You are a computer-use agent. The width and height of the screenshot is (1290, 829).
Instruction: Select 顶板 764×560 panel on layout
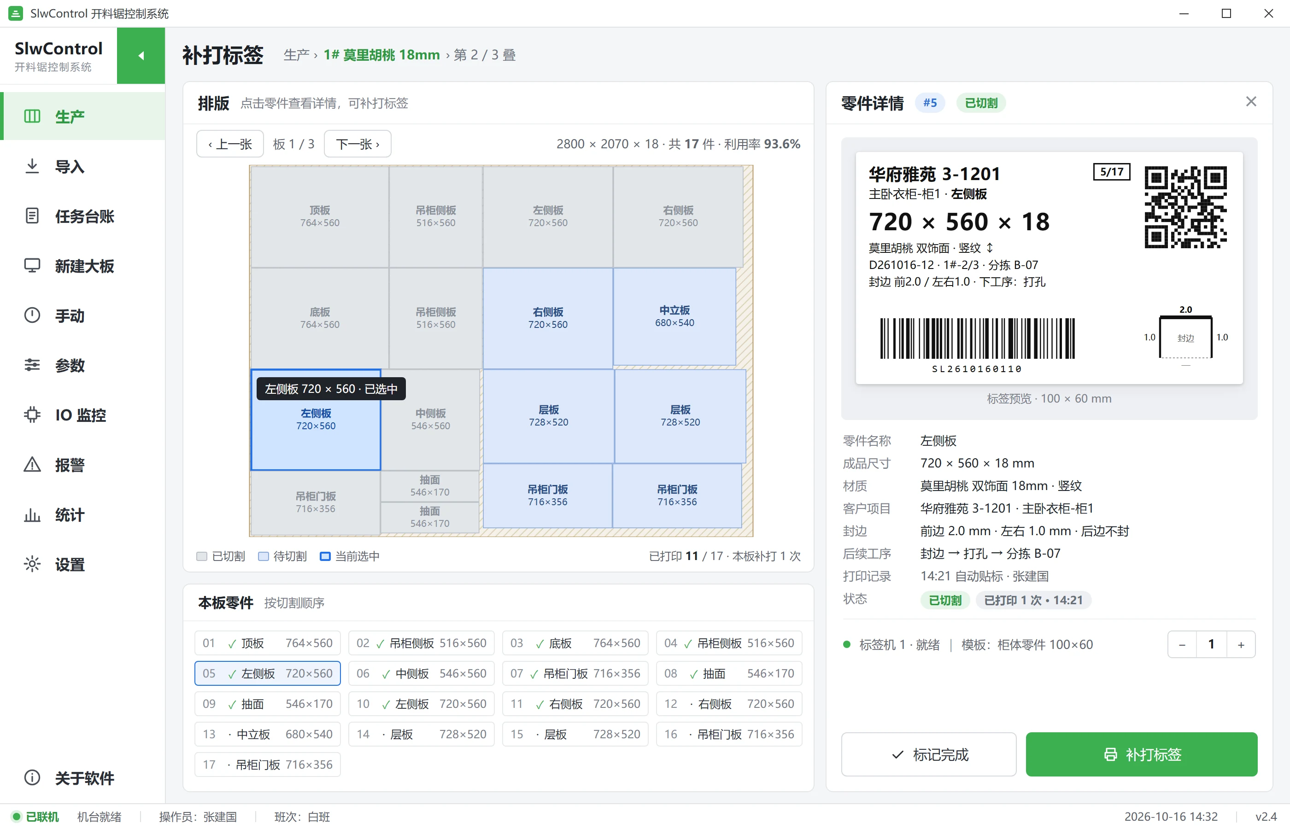[x=320, y=216]
